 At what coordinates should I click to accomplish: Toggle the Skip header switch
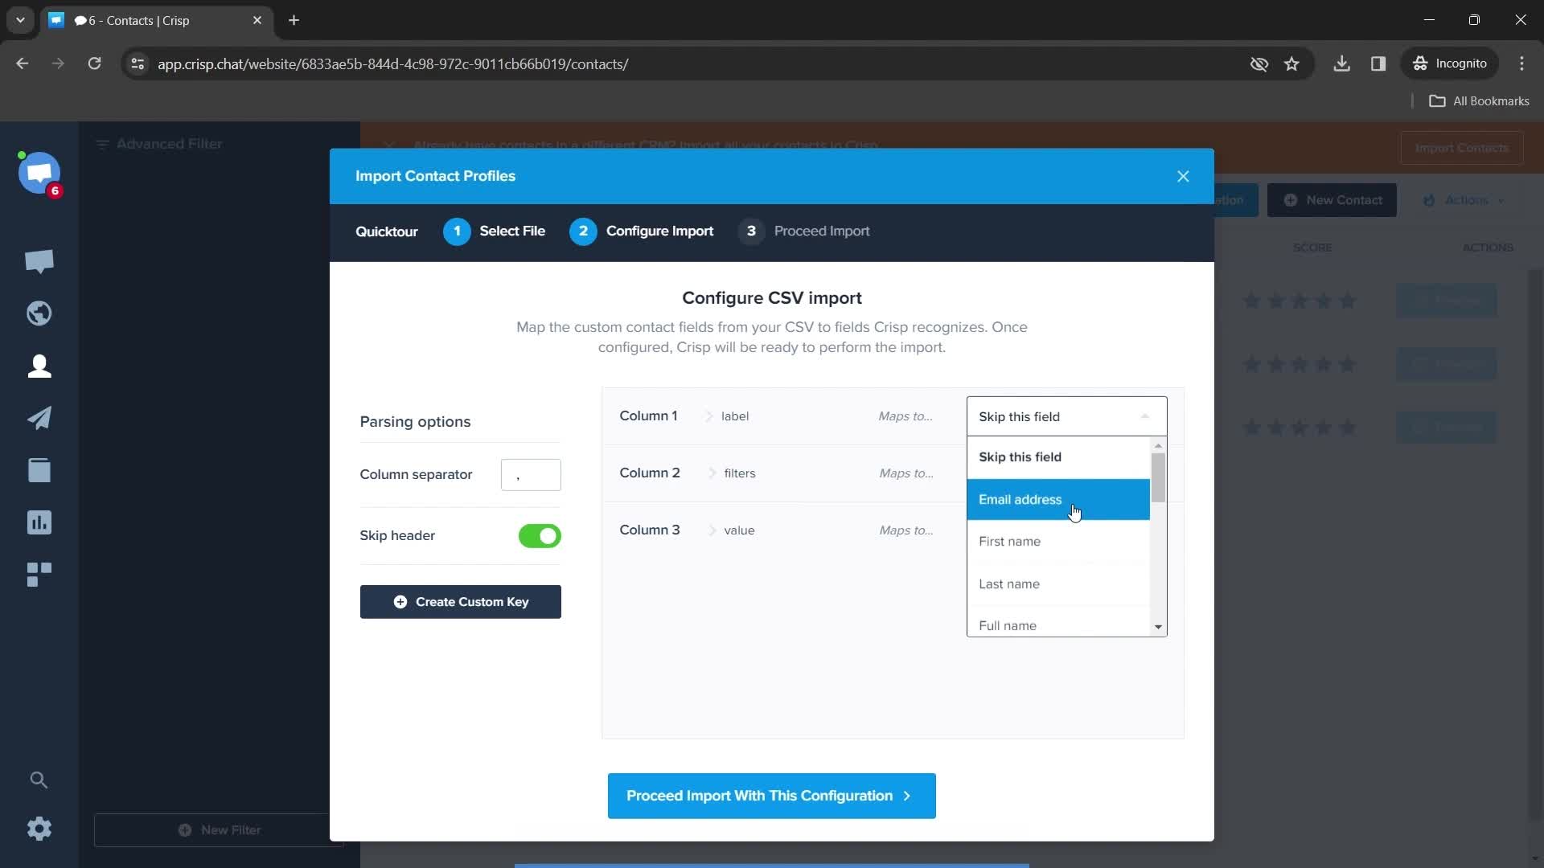[x=541, y=535]
